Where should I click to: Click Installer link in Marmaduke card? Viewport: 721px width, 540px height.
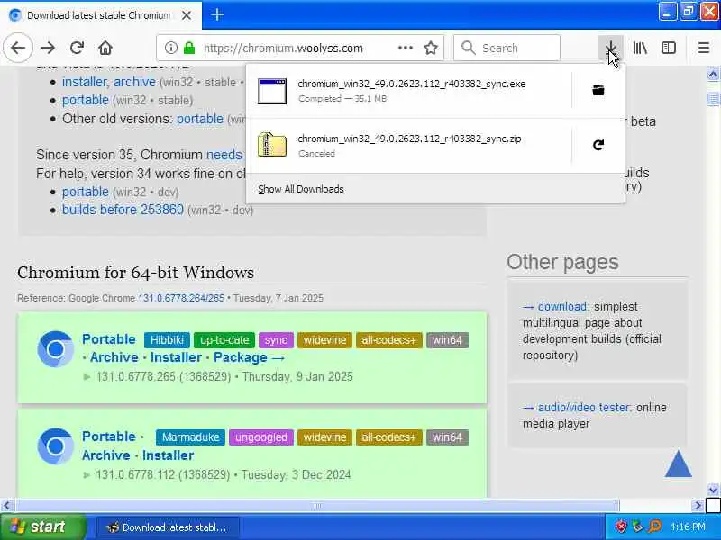168,455
